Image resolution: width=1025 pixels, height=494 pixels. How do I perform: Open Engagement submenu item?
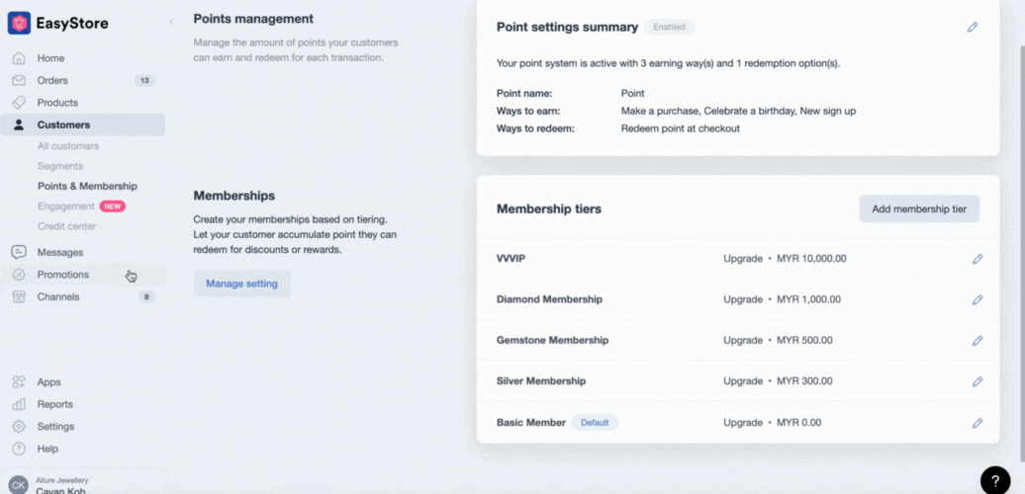tap(66, 206)
